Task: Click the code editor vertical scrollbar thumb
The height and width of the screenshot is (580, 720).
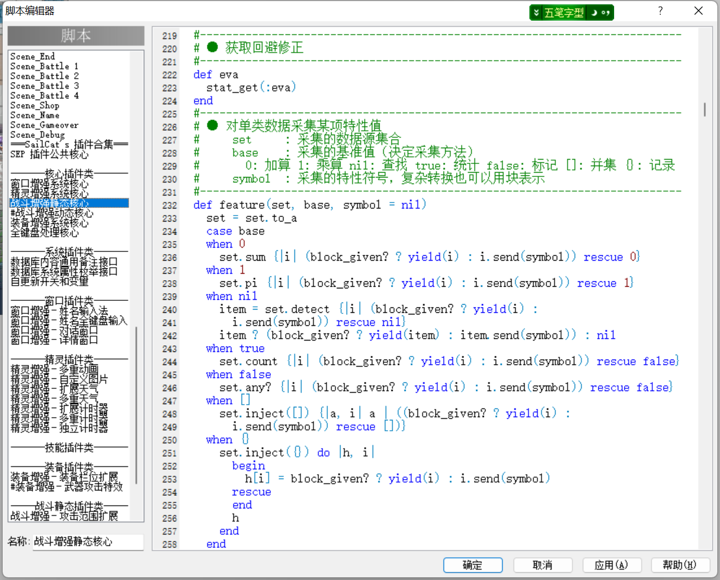Action: 705,110
